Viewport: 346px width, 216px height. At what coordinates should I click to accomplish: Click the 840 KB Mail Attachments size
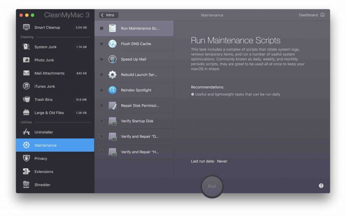(81, 73)
